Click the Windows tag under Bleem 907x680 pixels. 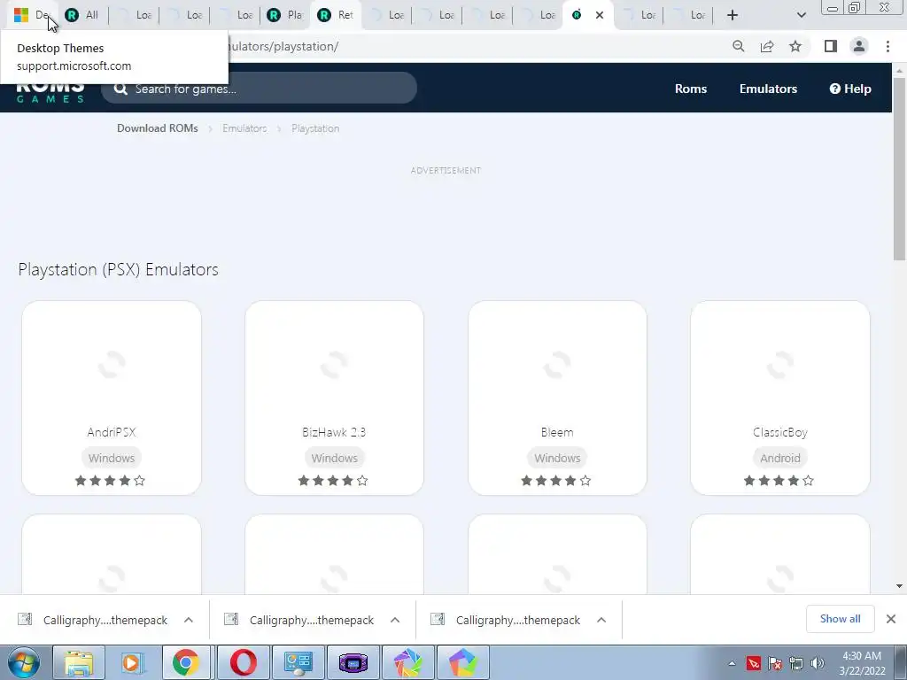click(x=557, y=458)
